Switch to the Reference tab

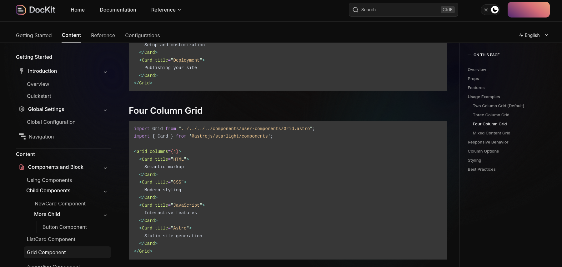[103, 35]
